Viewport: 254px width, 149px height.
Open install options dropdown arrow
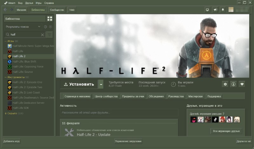click(x=101, y=84)
